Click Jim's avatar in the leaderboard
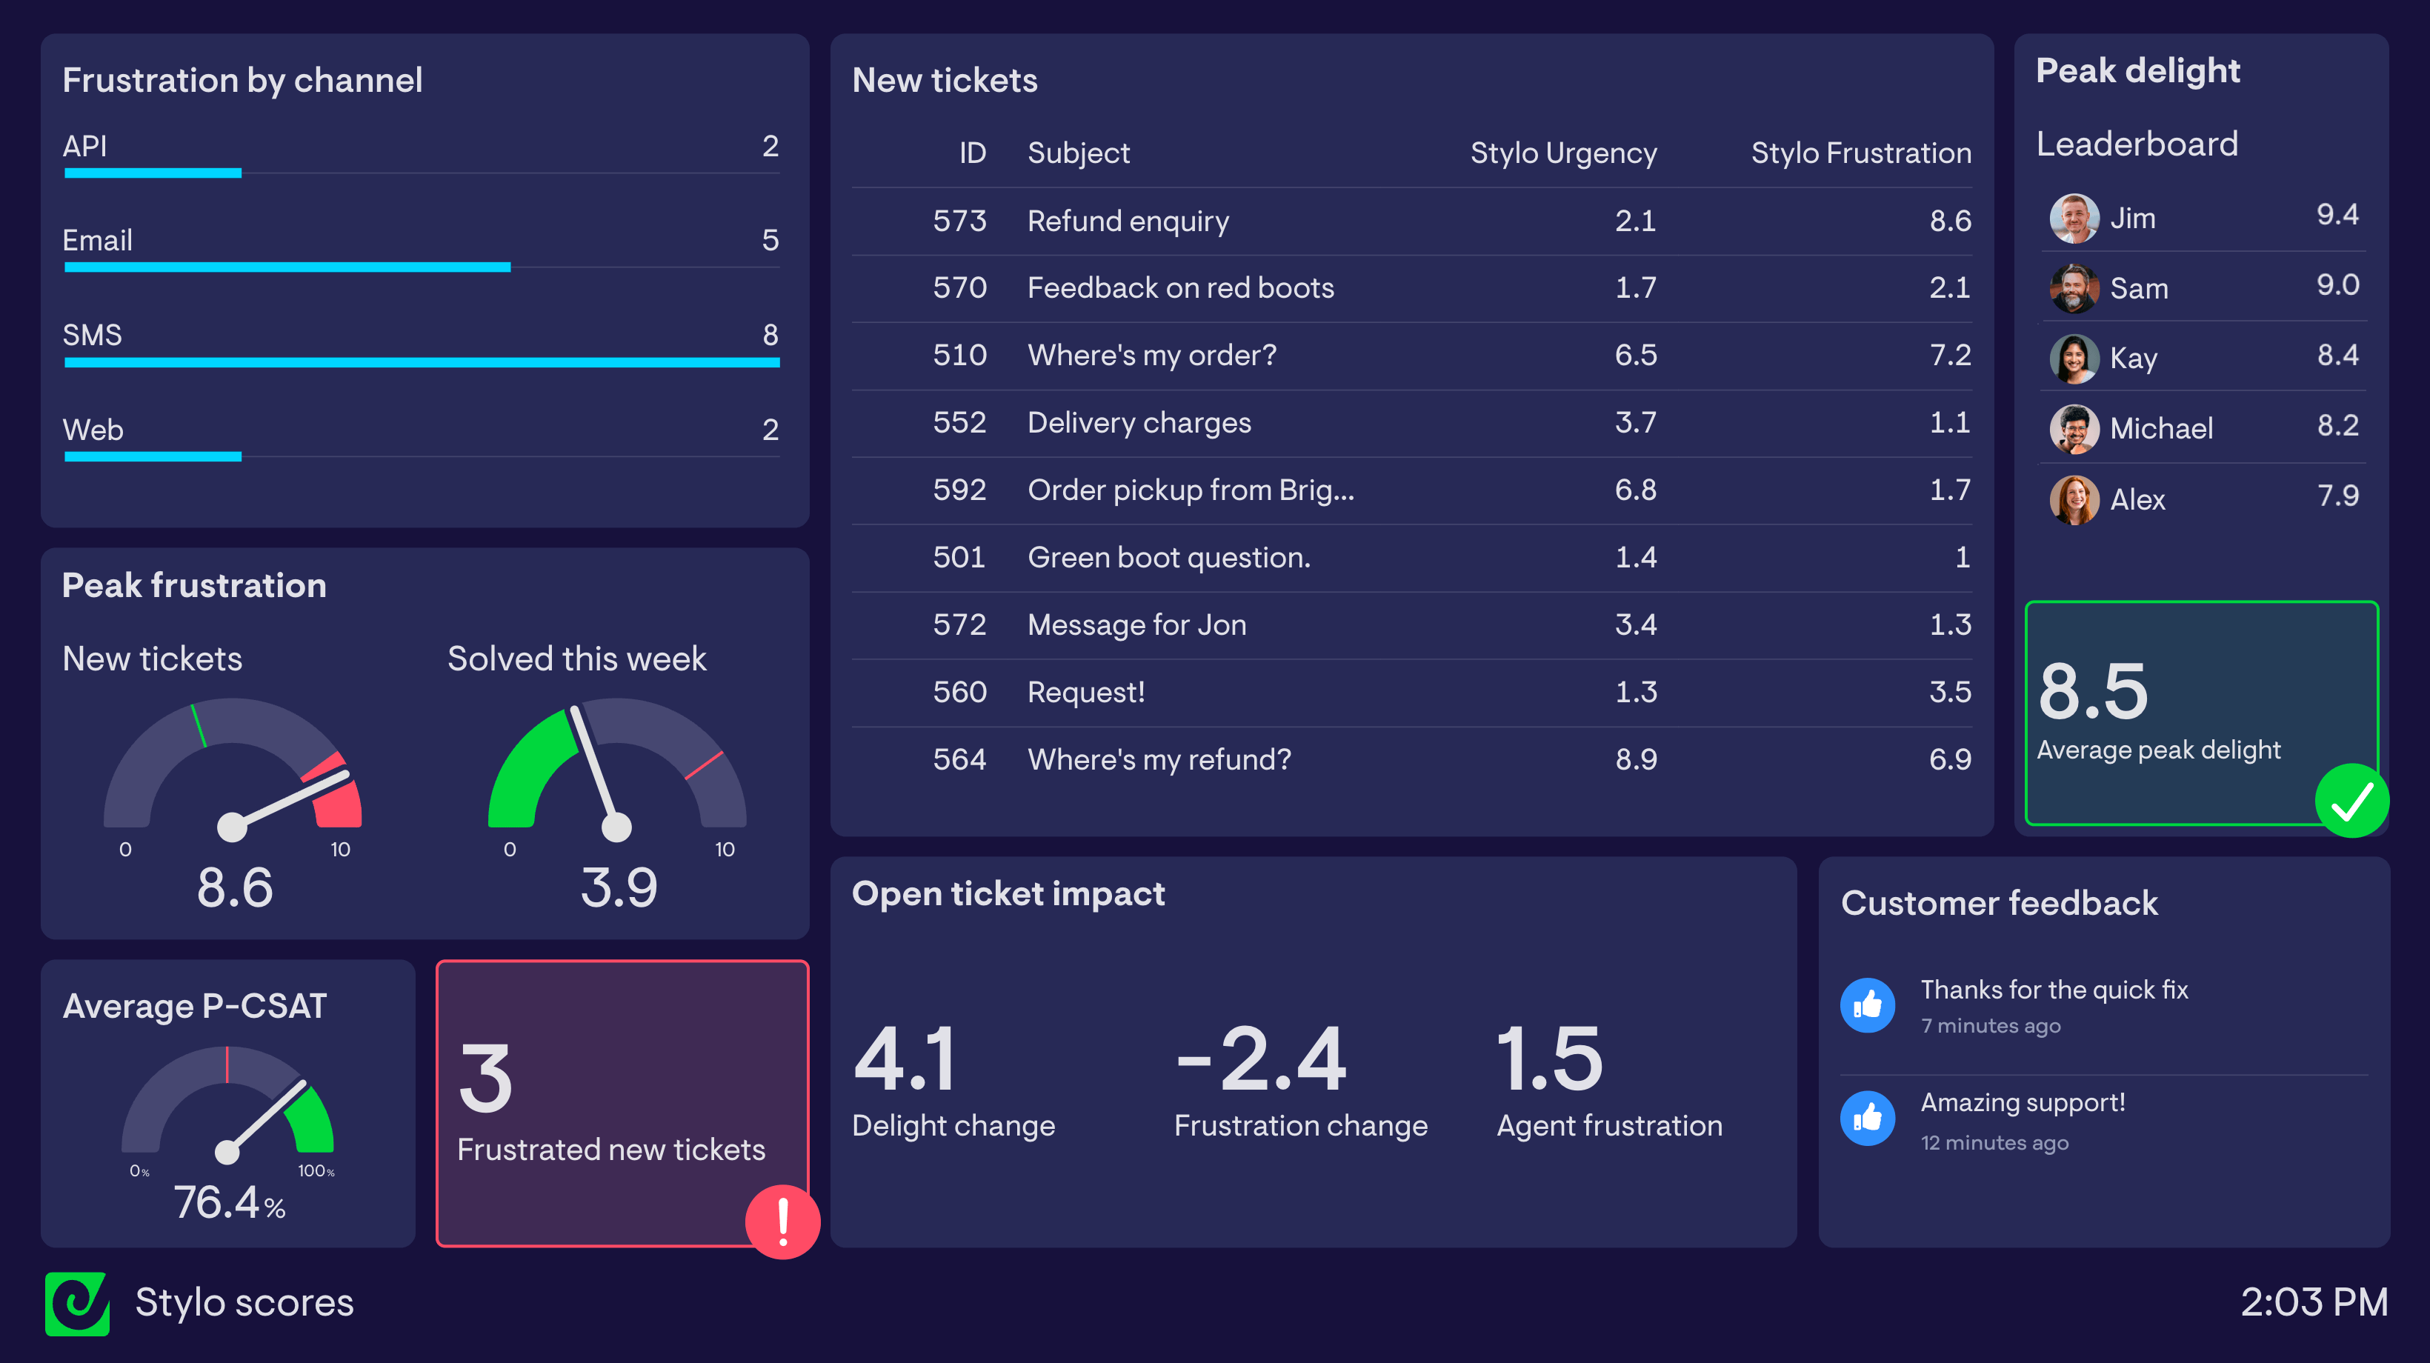 pos(2074,219)
